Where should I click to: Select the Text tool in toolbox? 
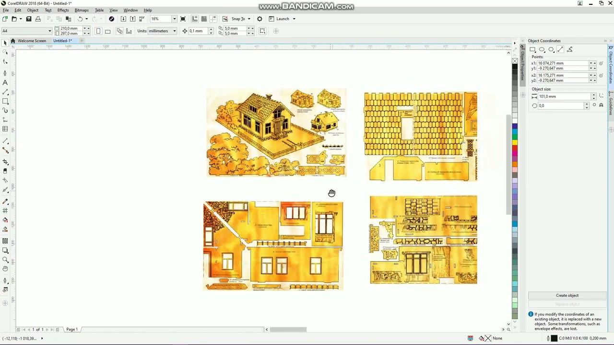pyautogui.click(x=5, y=82)
